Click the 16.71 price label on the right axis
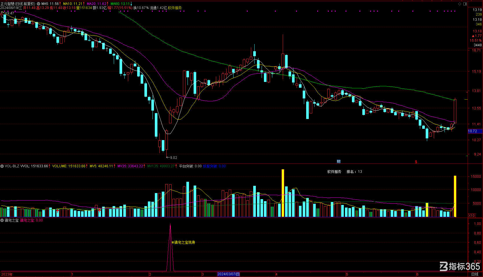Viewport: 483px width, 277px height. [x=476, y=50]
